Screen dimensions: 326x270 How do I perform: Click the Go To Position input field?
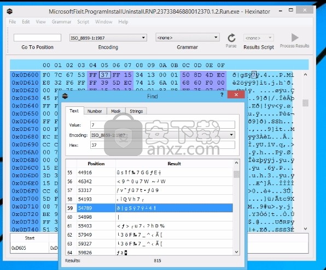pos(37,38)
